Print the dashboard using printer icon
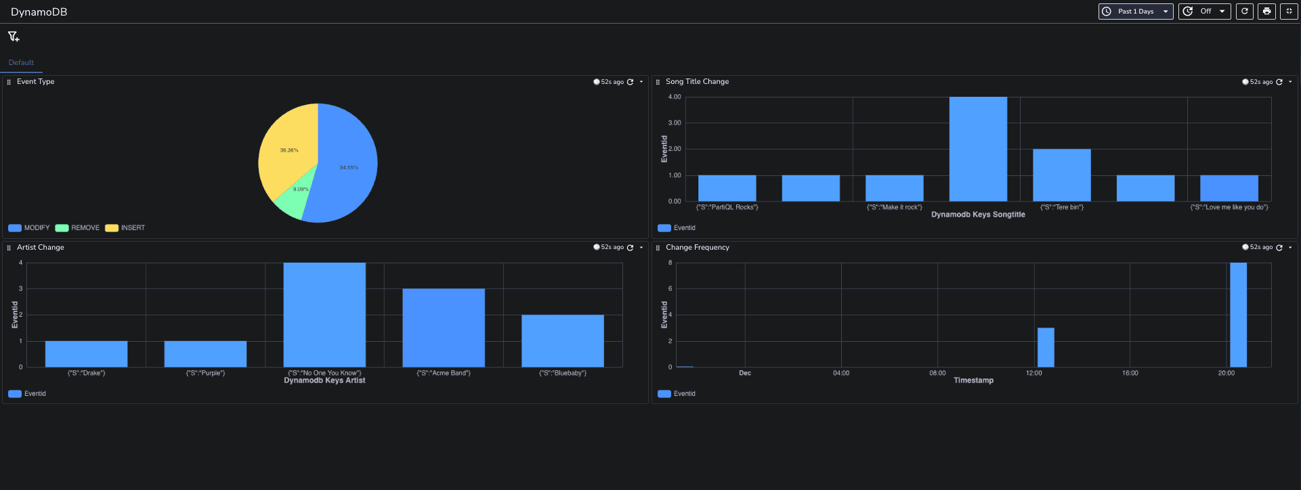This screenshot has width=1301, height=490. point(1266,12)
